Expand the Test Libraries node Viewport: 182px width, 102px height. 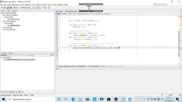point(3,29)
